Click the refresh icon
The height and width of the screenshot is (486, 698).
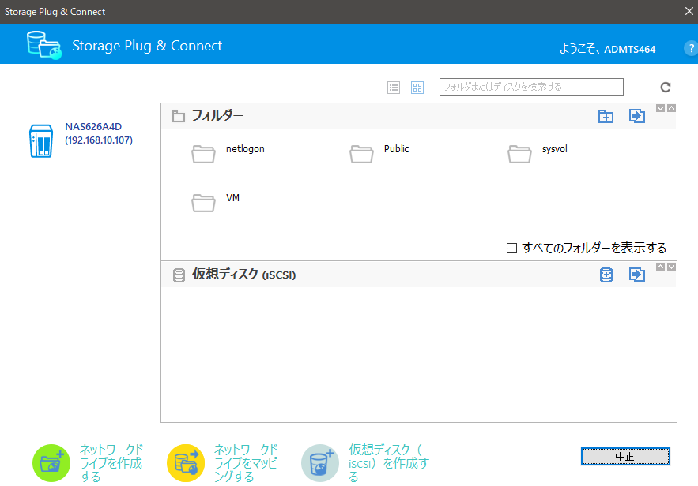(x=666, y=87)
